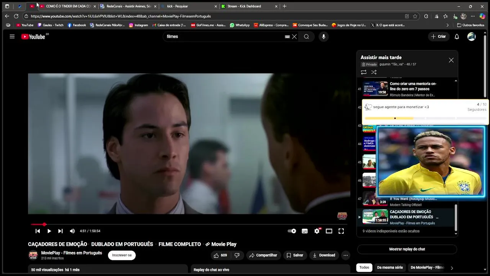Screen dimensions: 490x276
Task: Click the MoviePlay channel avatar
Action: click(33, 255)
